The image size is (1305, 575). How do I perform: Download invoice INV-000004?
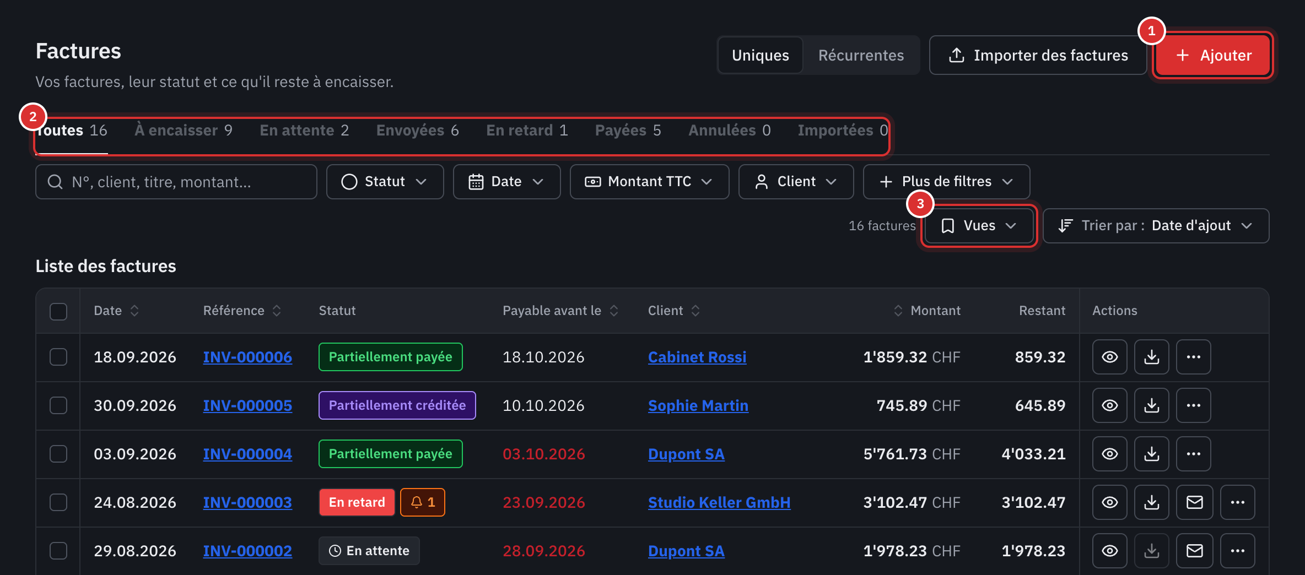(x=1151, y=454)
